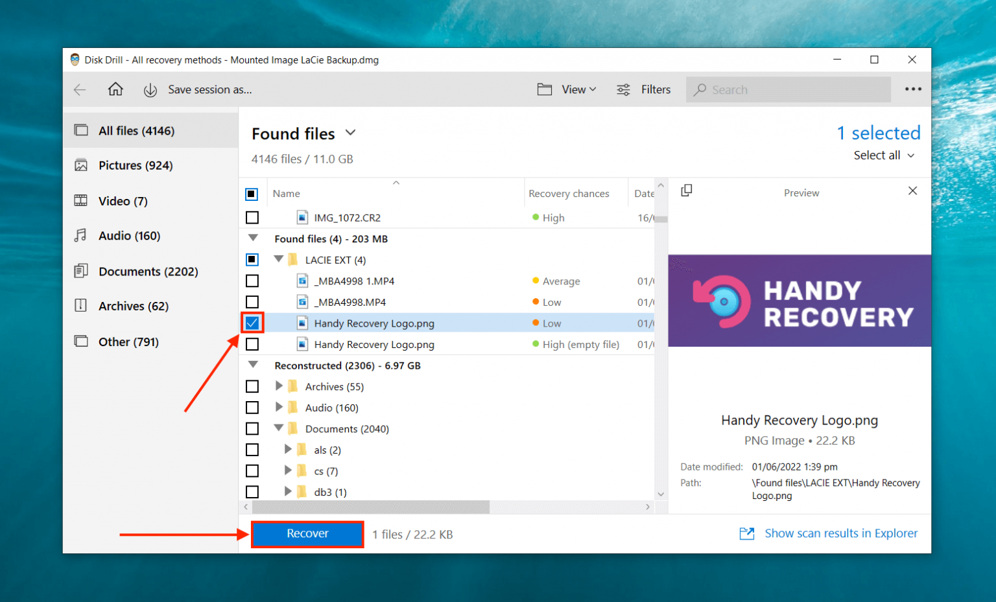Click the three-dot overflow menu icon
Image resolution: width=996 pixels, height=602 pixels.
pos(913,89)
